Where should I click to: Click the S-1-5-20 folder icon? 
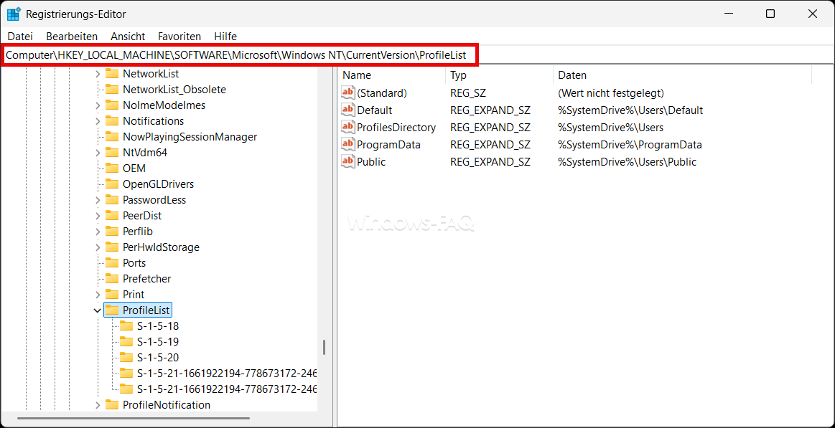pyautogui.click(x=126, y=357)
